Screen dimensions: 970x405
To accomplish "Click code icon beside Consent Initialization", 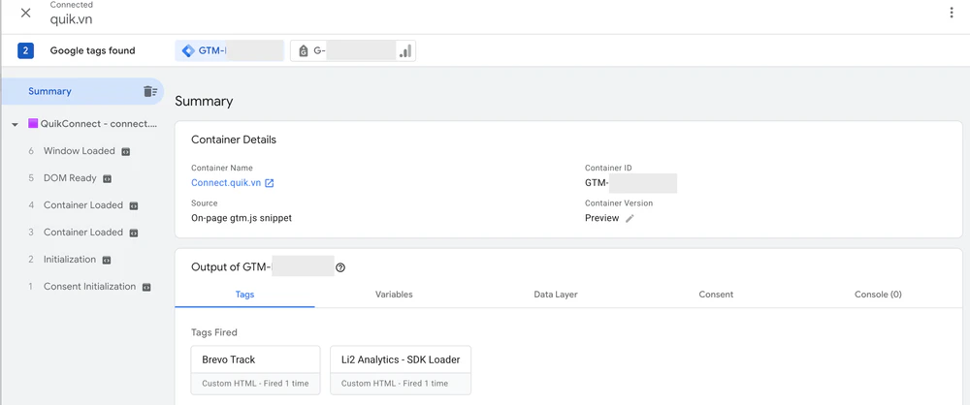I will click(x=146, y=288).
